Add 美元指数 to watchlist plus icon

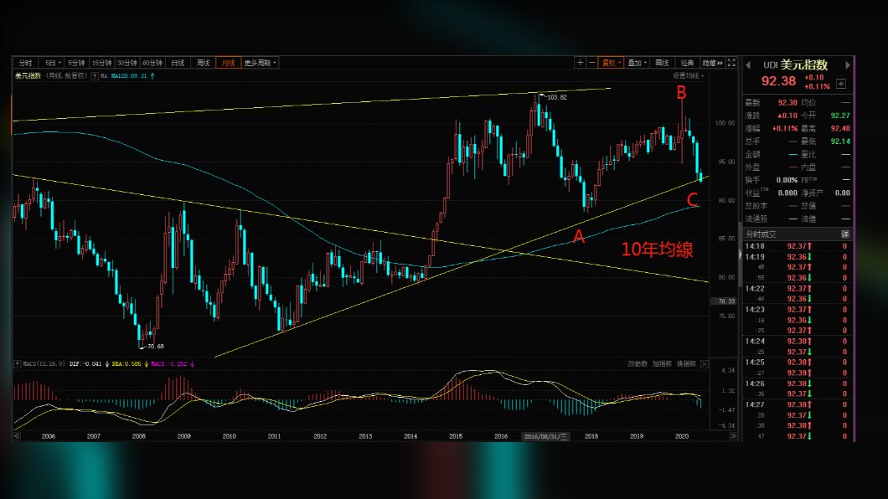(841, 84)
